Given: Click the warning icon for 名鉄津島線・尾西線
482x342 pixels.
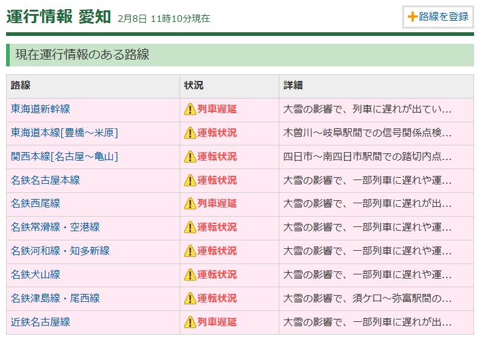Looking at the screenshot, I should coord(190,298).
